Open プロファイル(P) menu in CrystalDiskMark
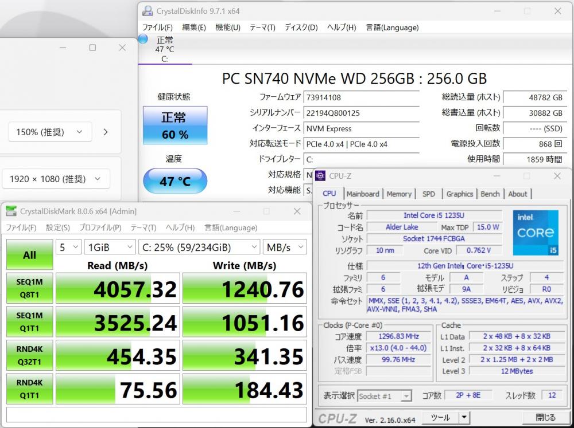 [x=100, y=227]
